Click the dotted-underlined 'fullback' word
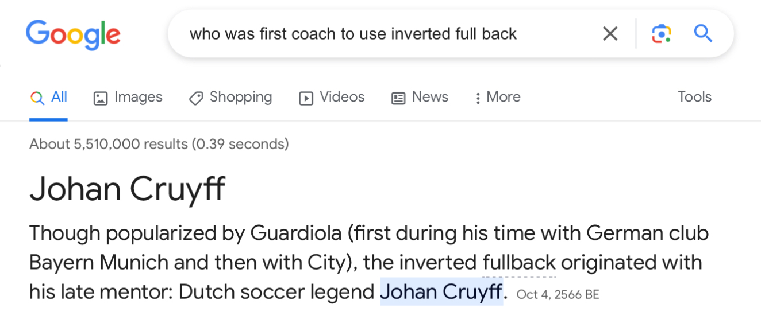 pyautogui.click(x=519, y=263)
